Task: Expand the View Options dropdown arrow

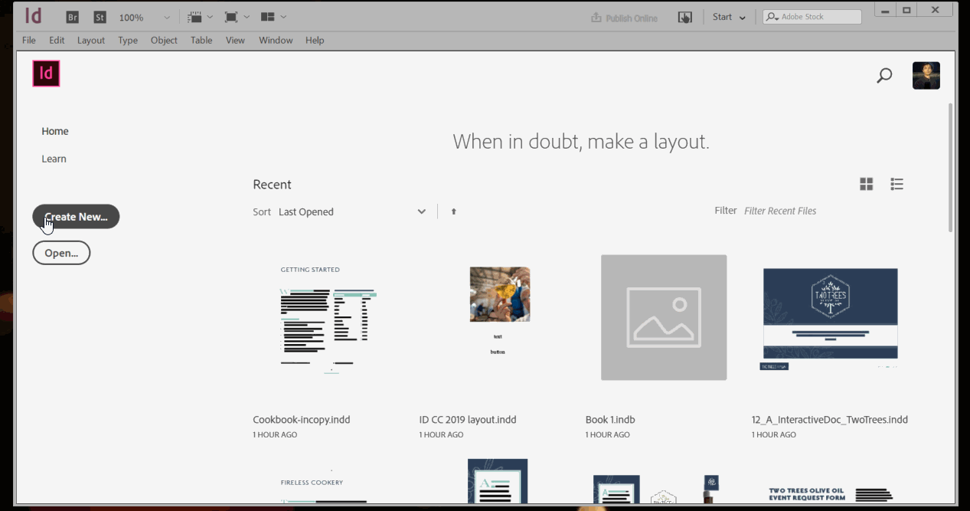Action: click(x=210, y=17)
